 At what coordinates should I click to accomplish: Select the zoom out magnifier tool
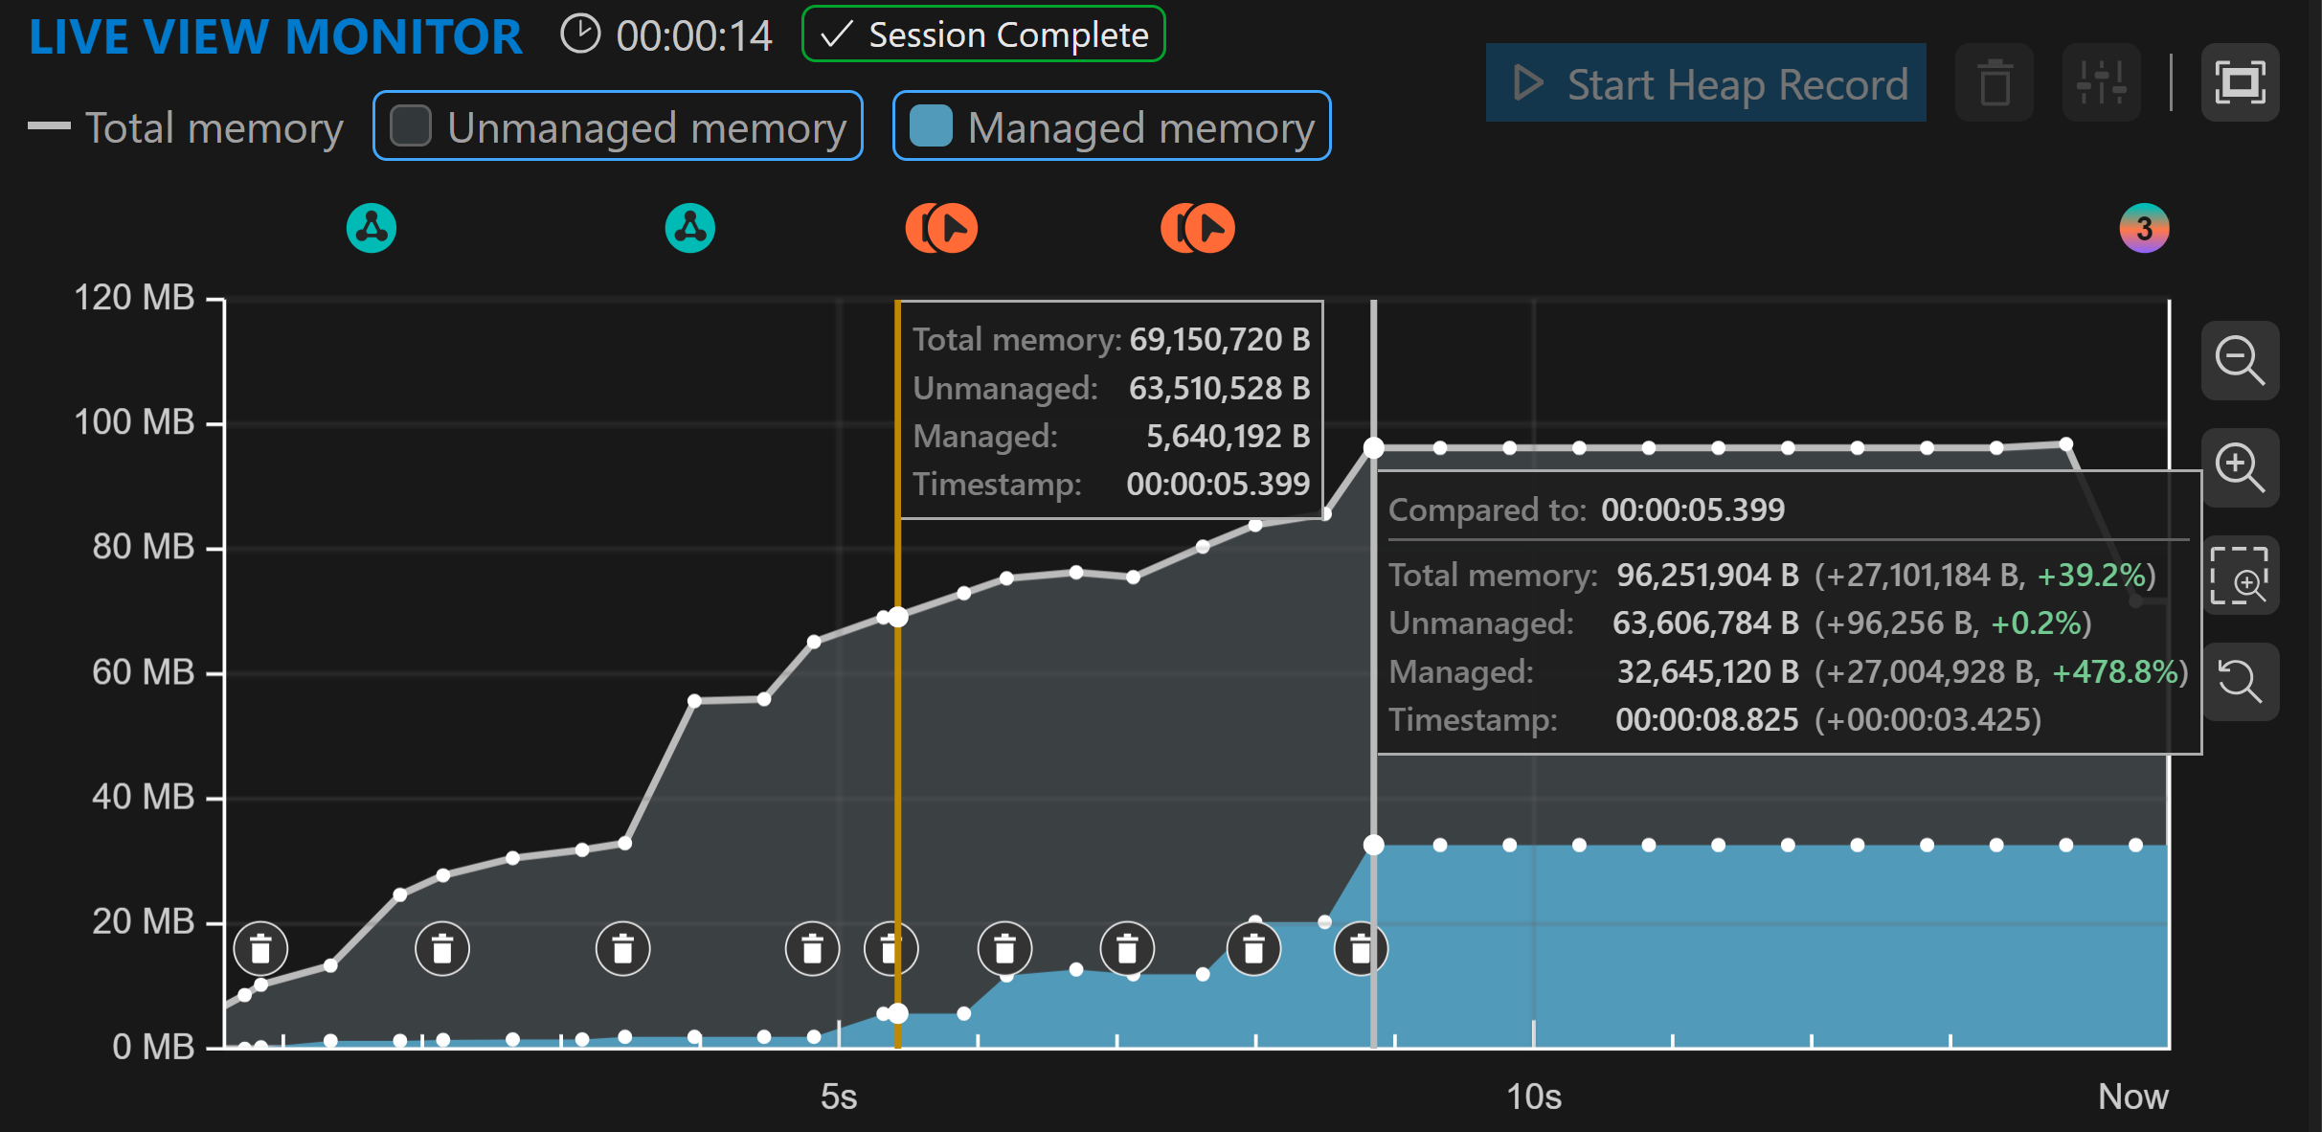click(x=2241, y=361)
